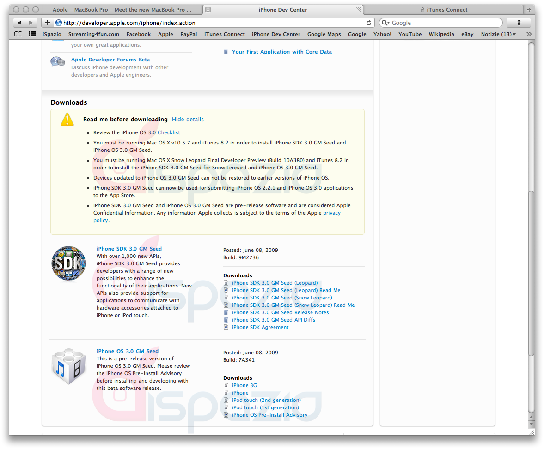Click icon beside SDK Seed (Leopard) download
544x449 pixels.
[226, 283]
